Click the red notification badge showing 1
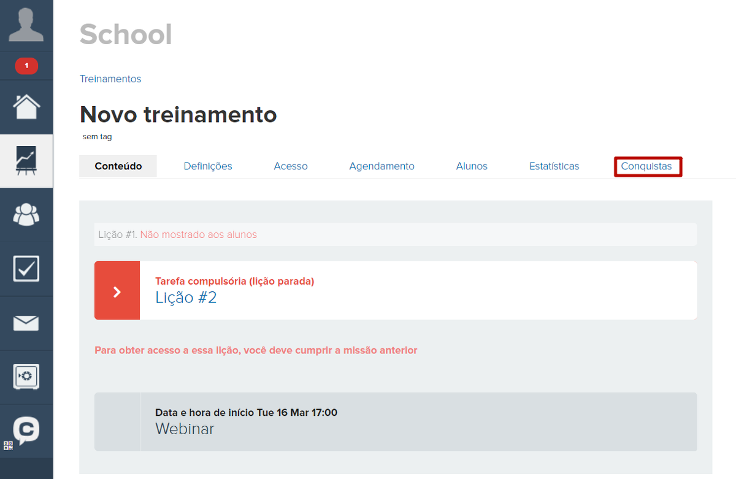Screen dimensions: 736x479 [26, 66]
